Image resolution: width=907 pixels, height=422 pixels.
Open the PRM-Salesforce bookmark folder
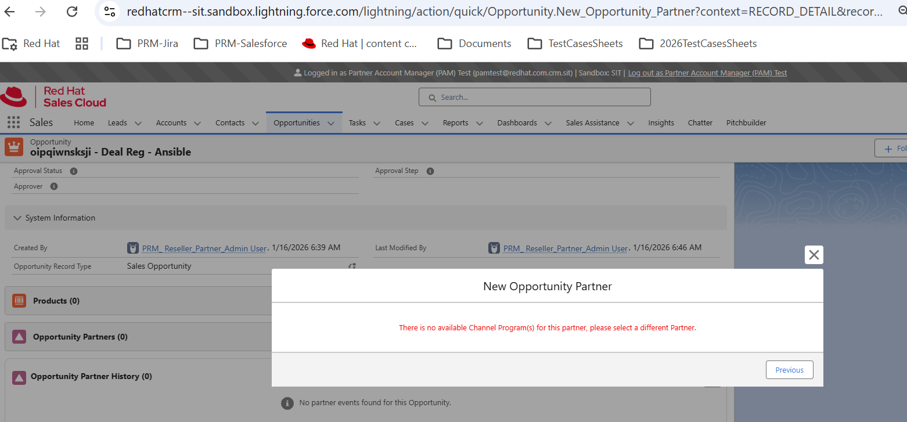[x=240, y=44]
